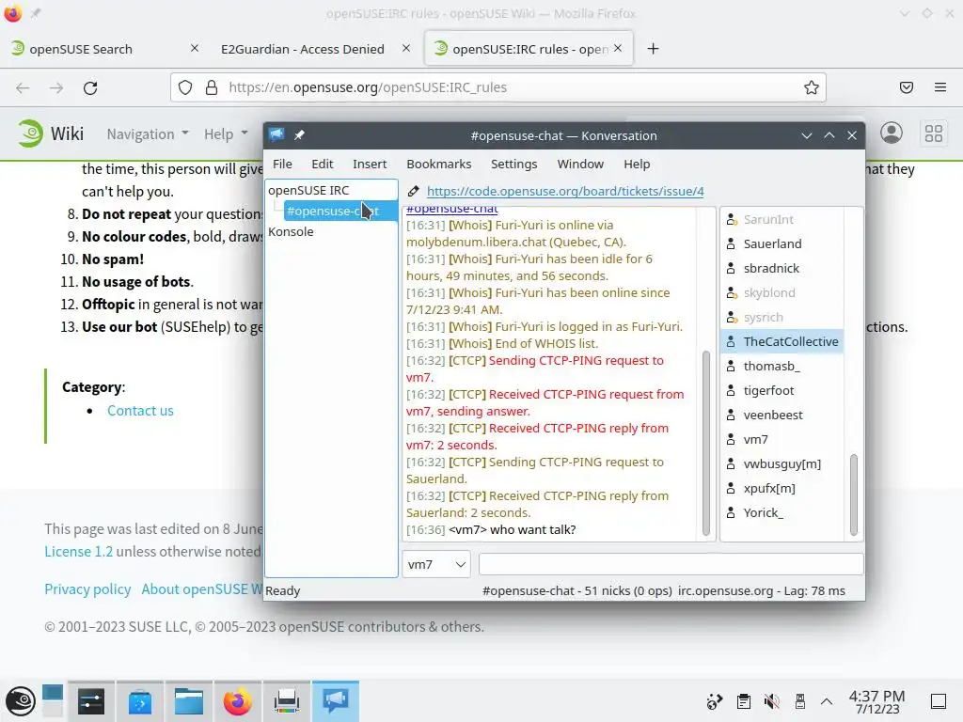
Task: Click the chat log vertical scrollbar
Action: (705, 444)
